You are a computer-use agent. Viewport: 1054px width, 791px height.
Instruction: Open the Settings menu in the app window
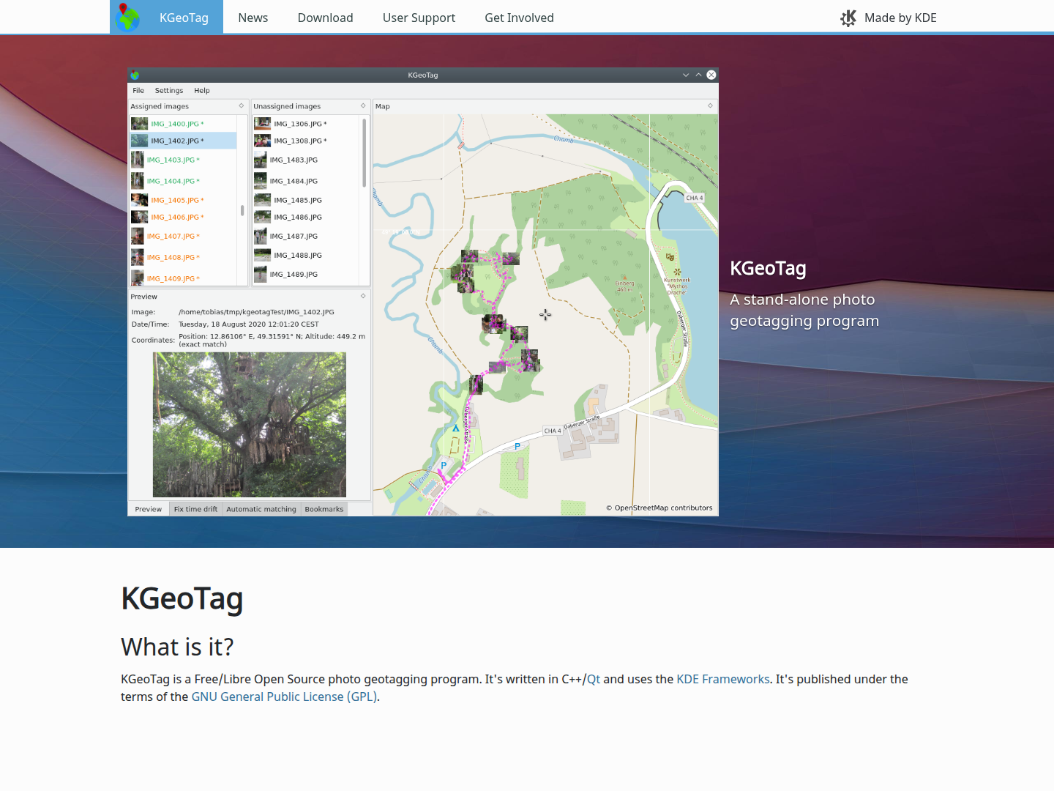(169, 91)
